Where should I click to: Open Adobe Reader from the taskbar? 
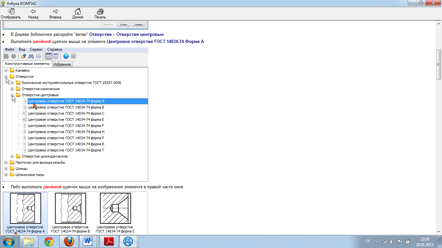coord(109,242)
